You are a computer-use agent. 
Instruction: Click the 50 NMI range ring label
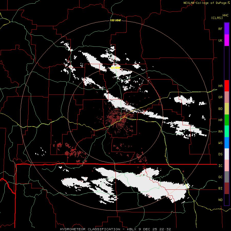[115, 68]
